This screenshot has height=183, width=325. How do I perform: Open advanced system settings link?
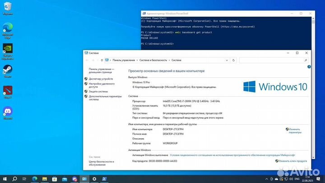[x=105, y=98]
